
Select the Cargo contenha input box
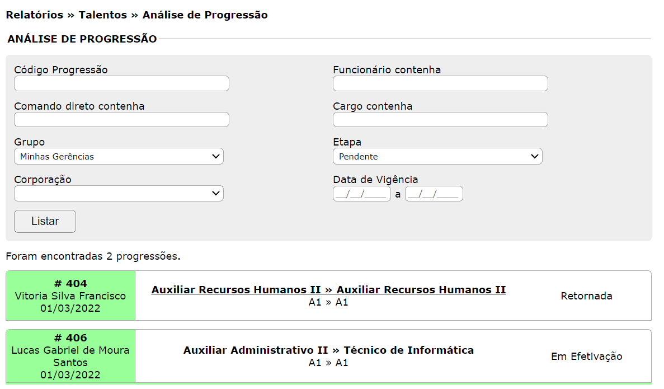pyautogui.click(x=440, y=119)
